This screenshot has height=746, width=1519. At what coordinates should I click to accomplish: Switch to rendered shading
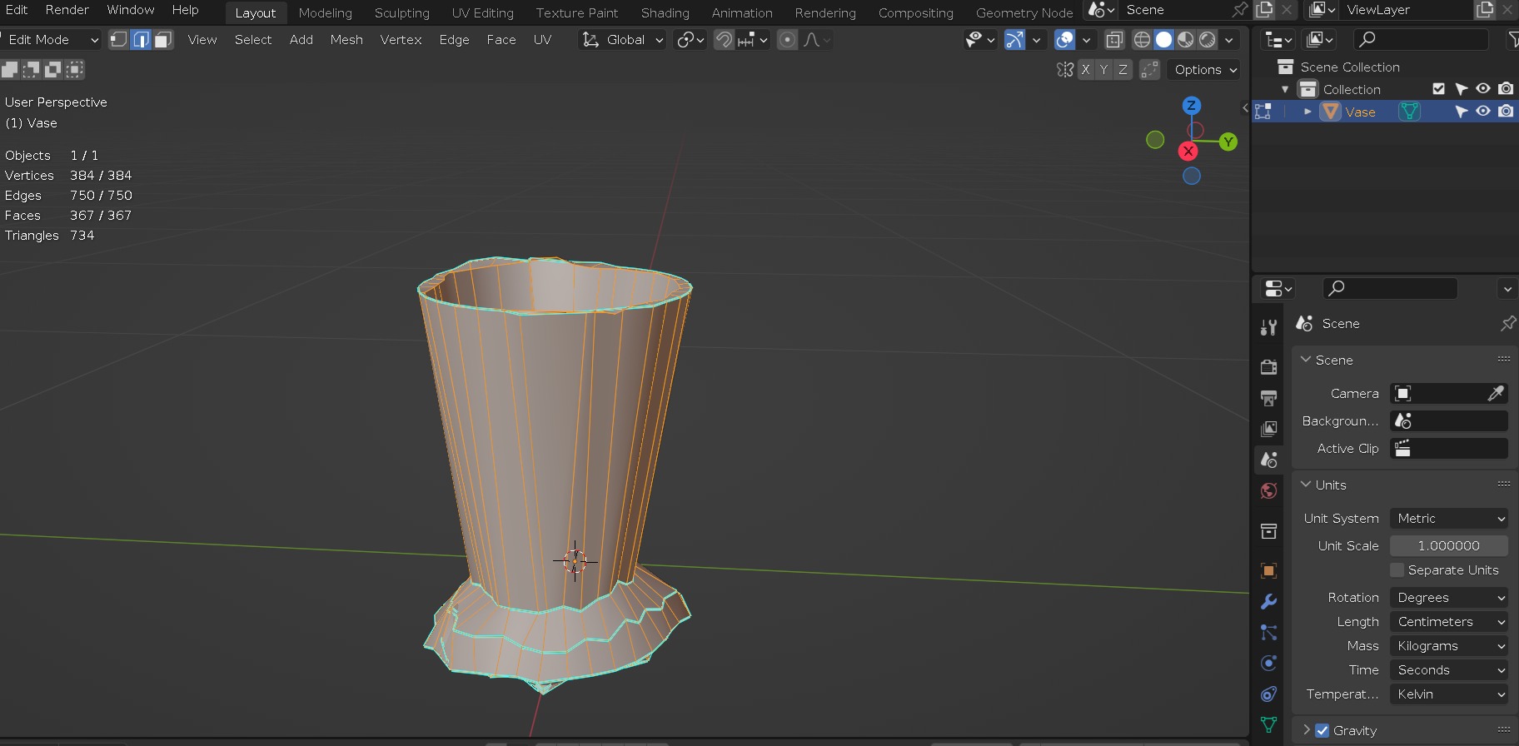pyautogui.click(x=1208, y=40)
